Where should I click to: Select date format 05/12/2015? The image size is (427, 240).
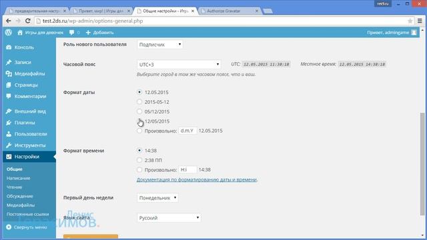pos(139,111)
